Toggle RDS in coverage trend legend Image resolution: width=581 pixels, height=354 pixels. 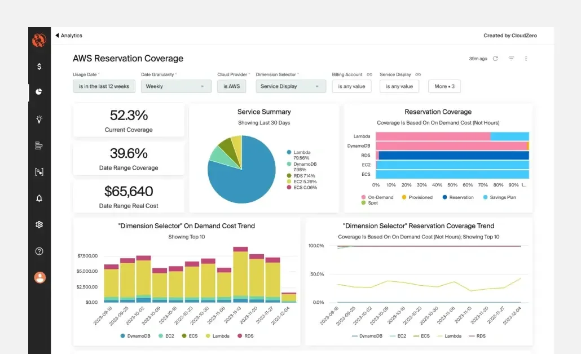pyautogui.click(x=477, y=336)
